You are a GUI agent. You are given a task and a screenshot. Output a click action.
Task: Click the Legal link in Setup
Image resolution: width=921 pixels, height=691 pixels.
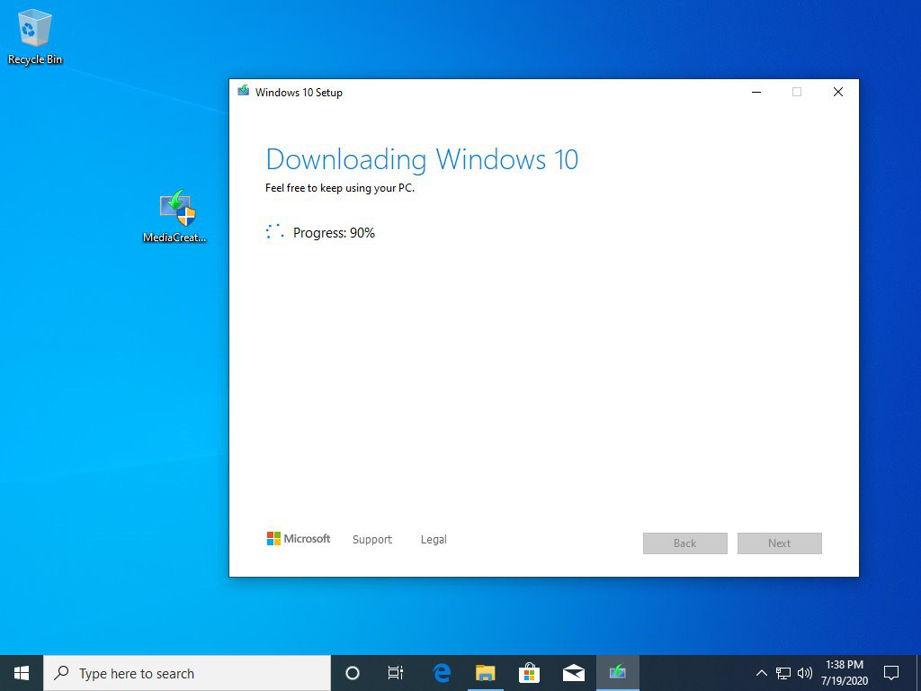pos(434,540)
